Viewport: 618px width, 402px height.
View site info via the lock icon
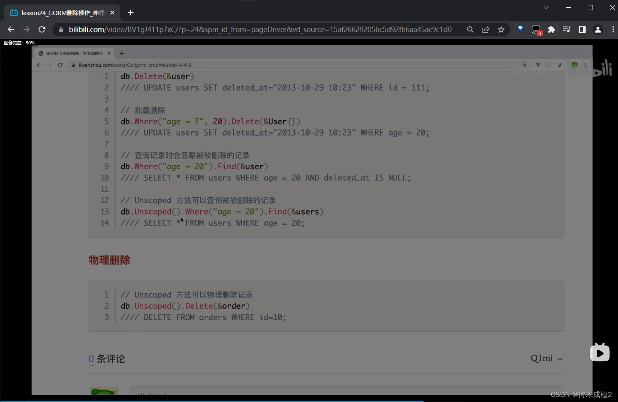(61, 30)
